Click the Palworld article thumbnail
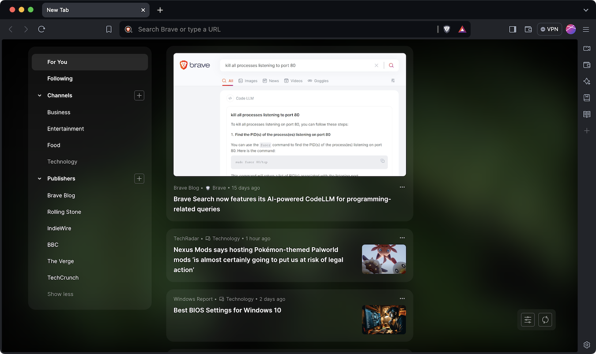The height and width of the screenshot is (354, 596). coord(384,259)
